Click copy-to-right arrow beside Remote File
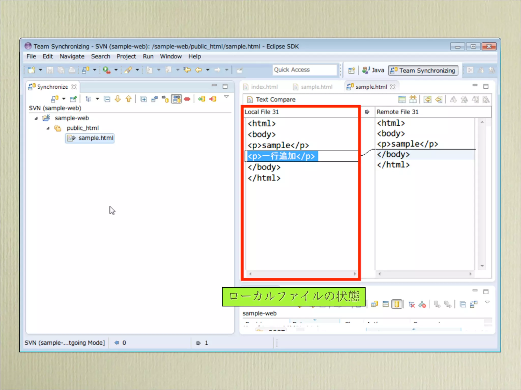 click(367, 112)
